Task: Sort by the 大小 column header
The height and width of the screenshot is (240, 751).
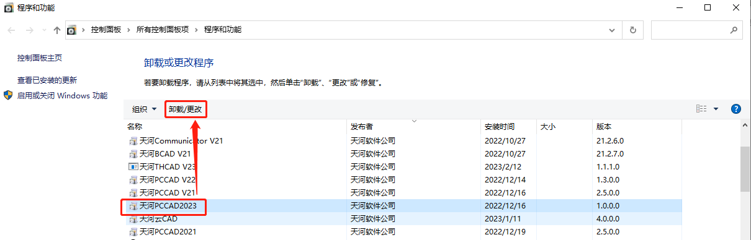Action: pyautogui.click(x=565, y=126)
